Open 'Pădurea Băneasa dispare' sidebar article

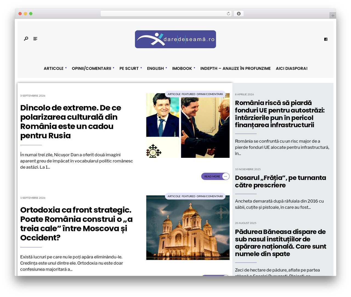(x=281, y=243)
